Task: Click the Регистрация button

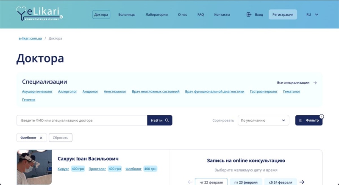Action: point(283,14)
